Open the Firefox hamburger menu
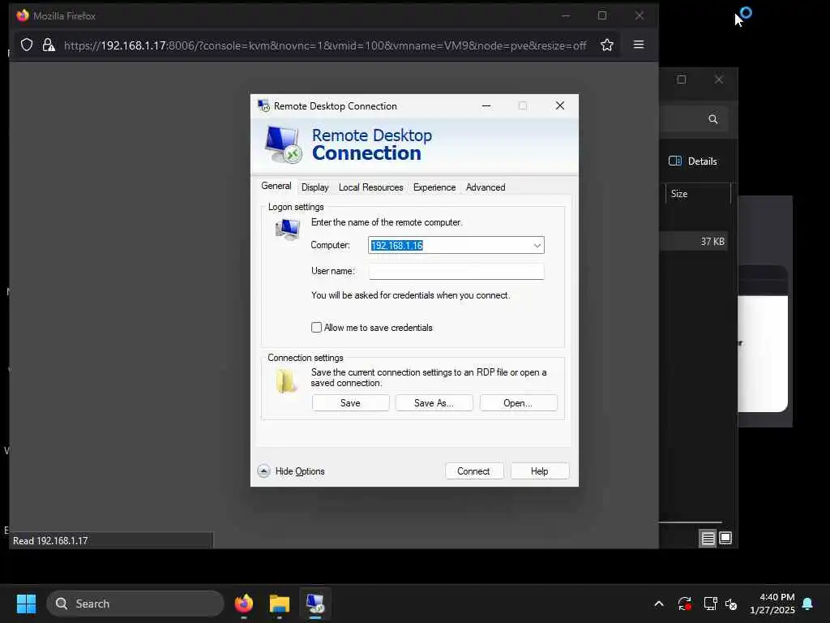The image size is (830, 623). [x=639, y=45]
